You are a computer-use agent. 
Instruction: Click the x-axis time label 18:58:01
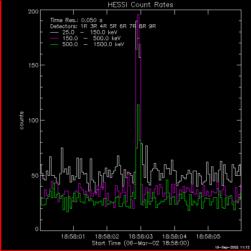(73, 236)
